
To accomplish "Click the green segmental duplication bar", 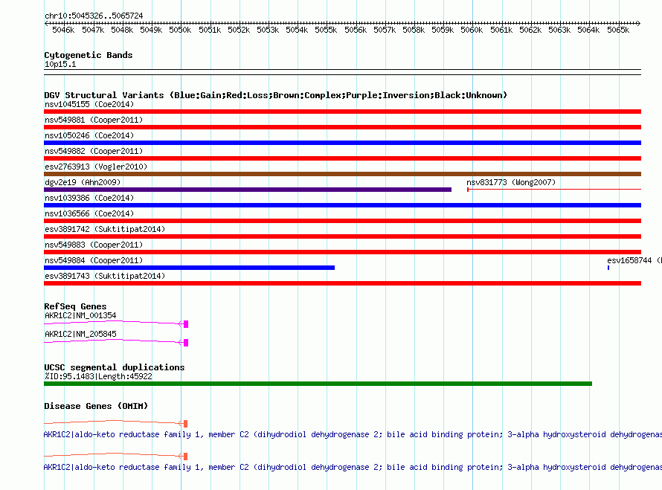I will tap(318, 384).
